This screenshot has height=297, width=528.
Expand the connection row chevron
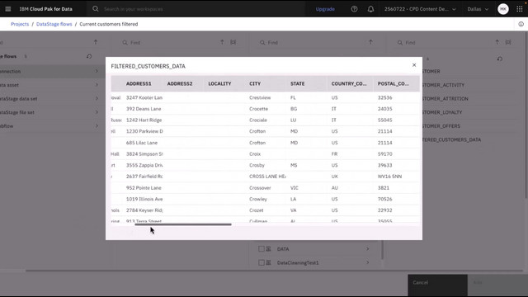[x=97, y=71]
